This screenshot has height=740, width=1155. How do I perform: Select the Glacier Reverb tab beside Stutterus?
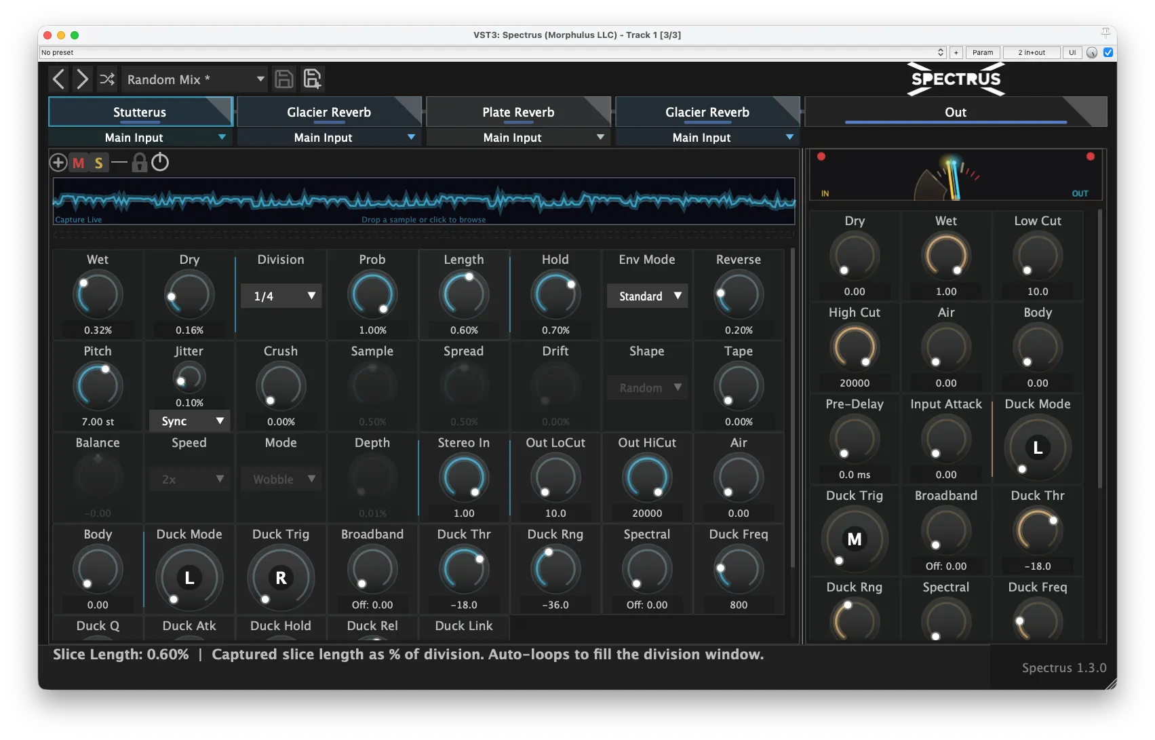point(329,112)
